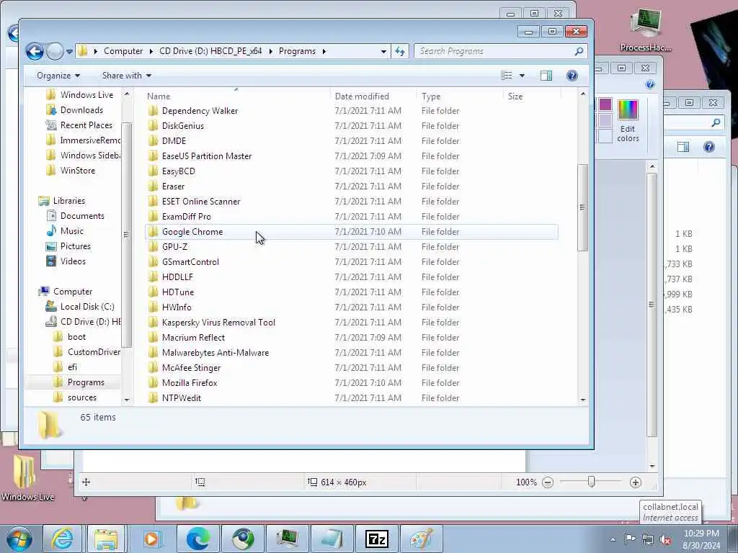Click the Help question mark icon in Programs window
738x553 pixels.
pos(572,76)
